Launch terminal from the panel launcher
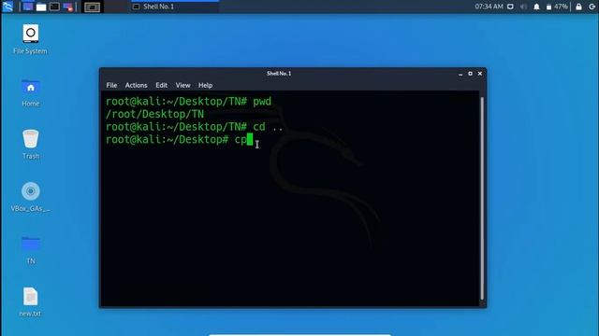599x336 pixels. coord(54,7)
